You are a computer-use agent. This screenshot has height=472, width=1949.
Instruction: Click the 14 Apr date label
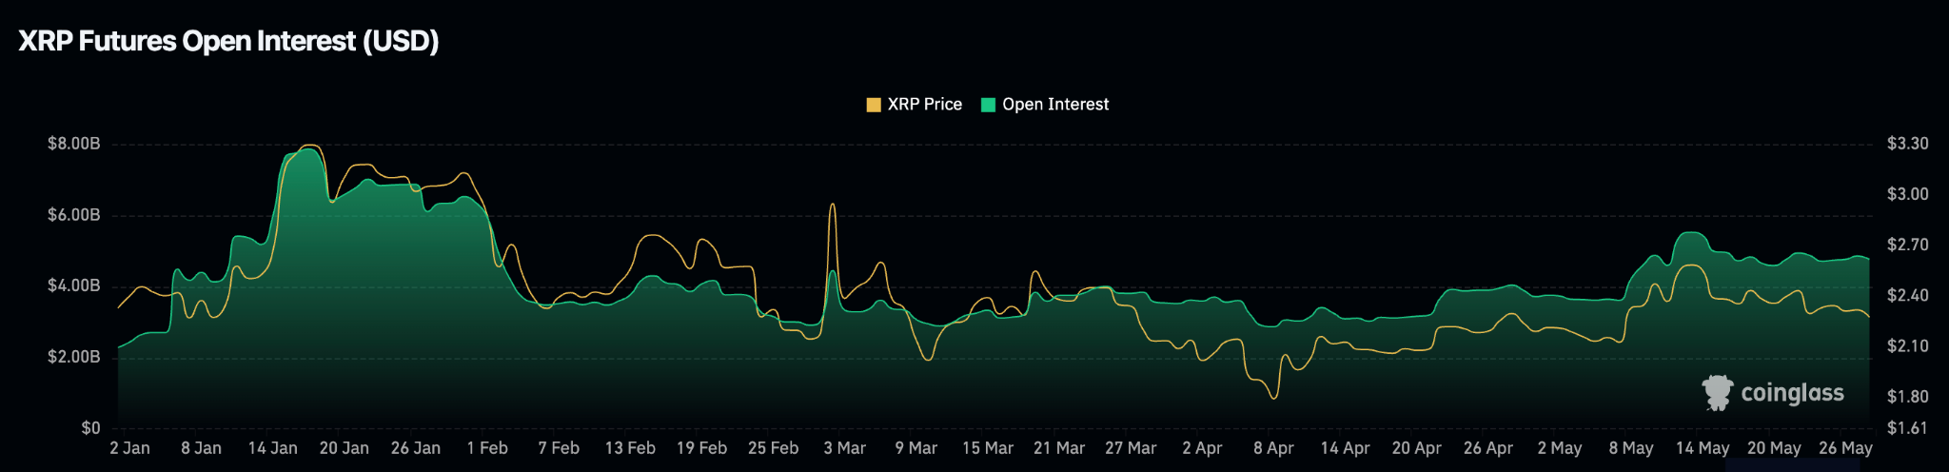pyautogui.click(x=1345, y=448)
